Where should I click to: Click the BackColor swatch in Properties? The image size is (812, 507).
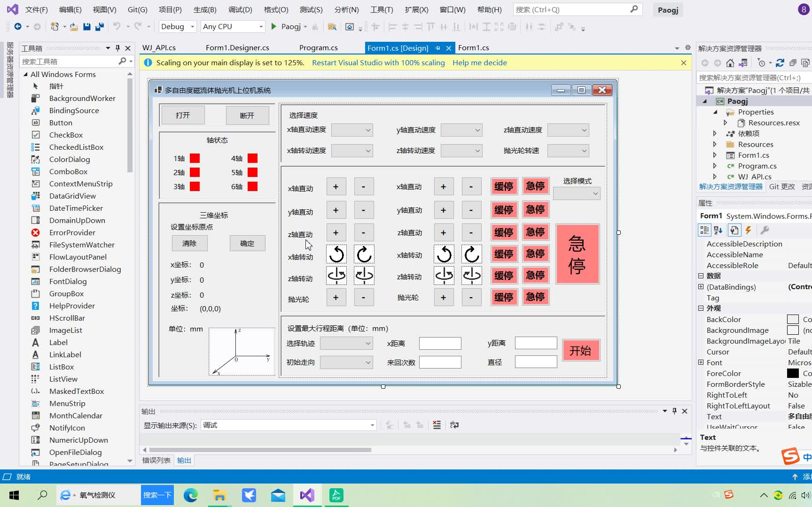(x=793, y=319)
